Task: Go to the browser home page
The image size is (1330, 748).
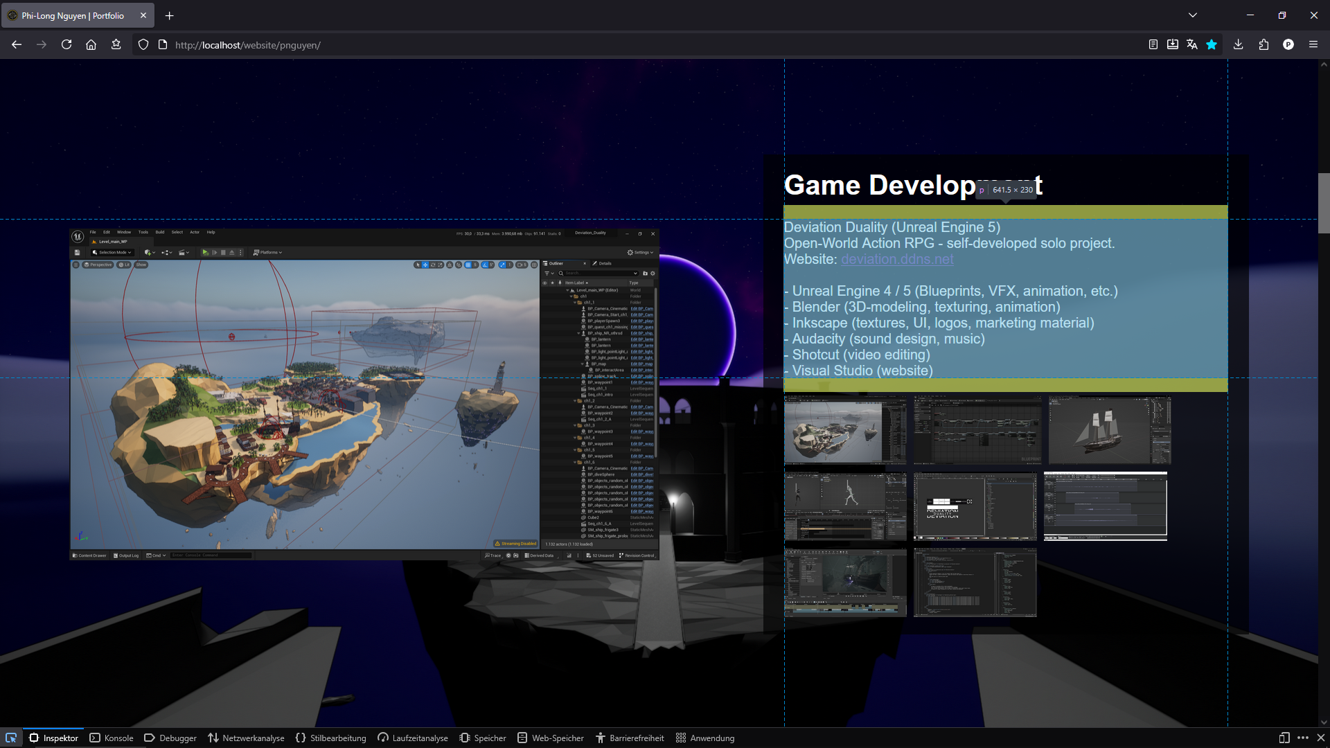Action: (x=91, y=44)
